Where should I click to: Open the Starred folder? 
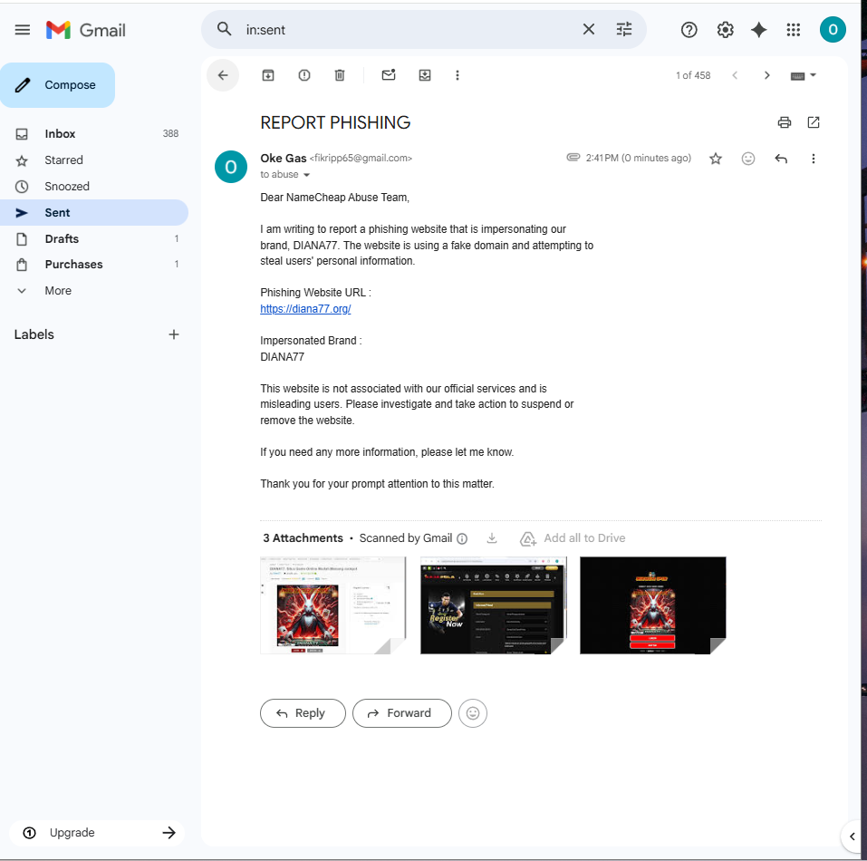coord(94,160)
